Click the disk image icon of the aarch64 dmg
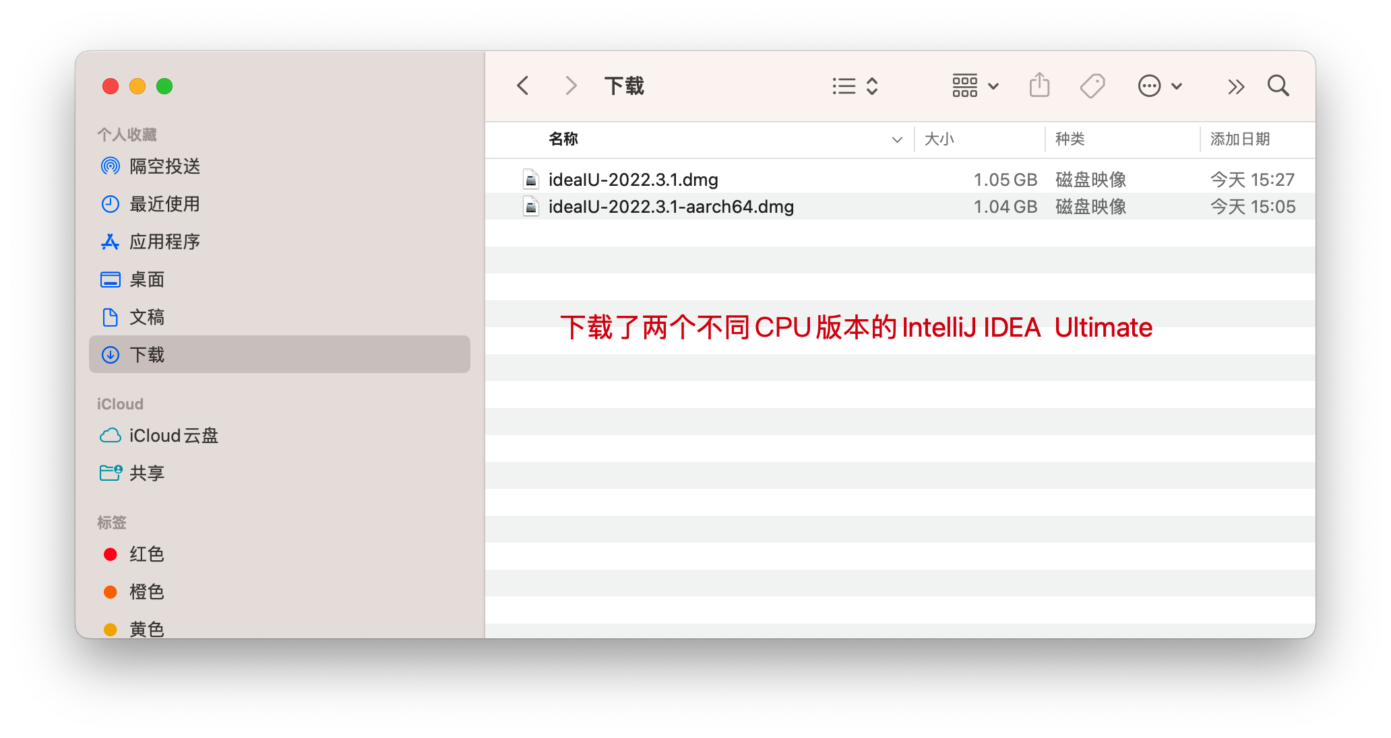The image size is (1391, 738). (531, 207)
